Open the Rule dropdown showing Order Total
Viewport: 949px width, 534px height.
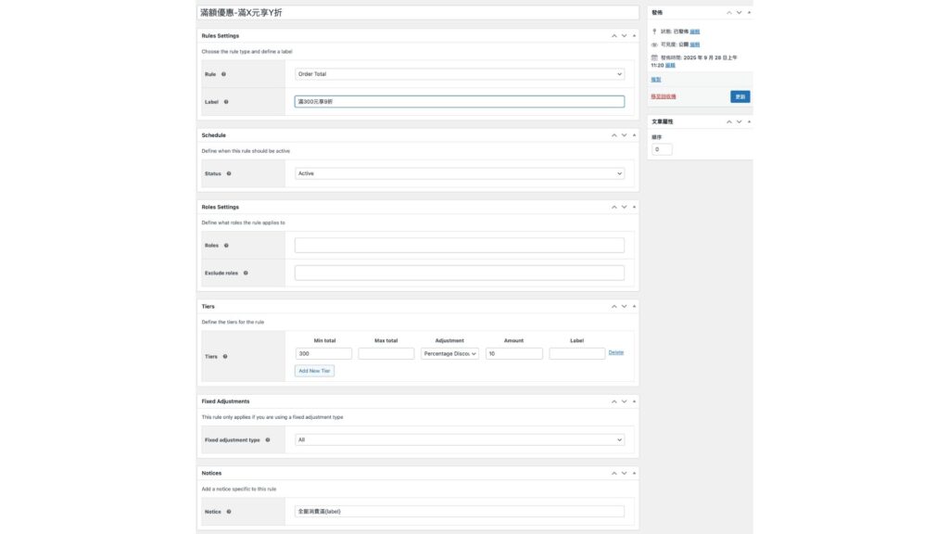point(459,74)
